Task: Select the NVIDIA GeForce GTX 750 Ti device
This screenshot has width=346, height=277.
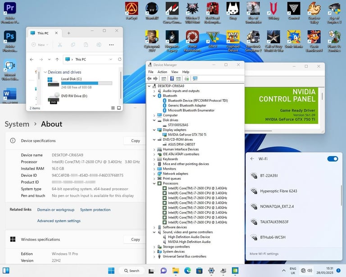Action: pos(187,134)
